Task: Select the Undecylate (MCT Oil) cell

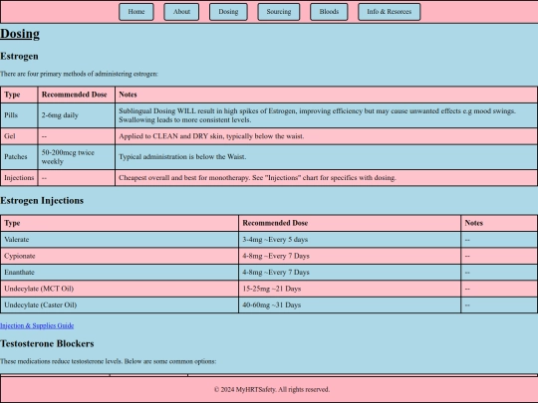Action: [120, 289]
